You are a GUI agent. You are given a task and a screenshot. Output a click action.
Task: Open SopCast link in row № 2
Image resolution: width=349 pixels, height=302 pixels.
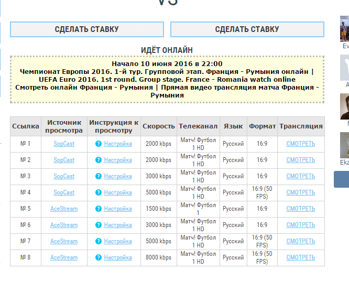(x=64, y=160)
